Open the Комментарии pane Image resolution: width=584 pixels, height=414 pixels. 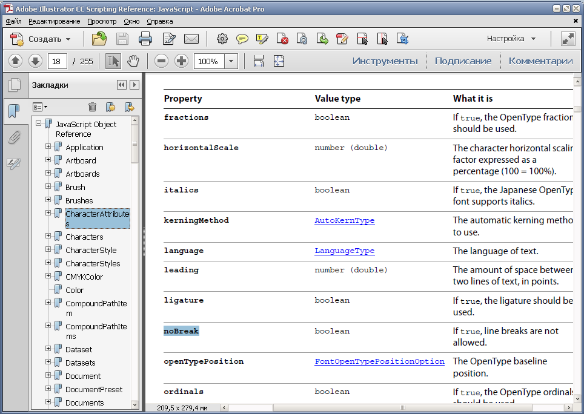point(540,61)
